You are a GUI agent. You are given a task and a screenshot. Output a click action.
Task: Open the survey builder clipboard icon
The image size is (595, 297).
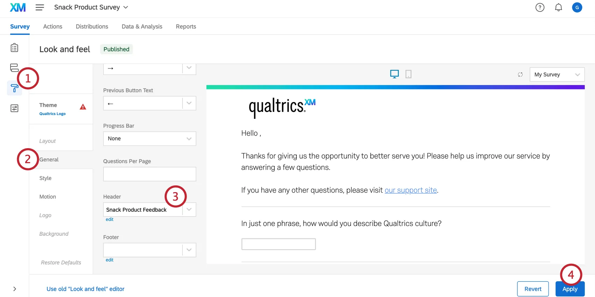click(x=14, y=47)
